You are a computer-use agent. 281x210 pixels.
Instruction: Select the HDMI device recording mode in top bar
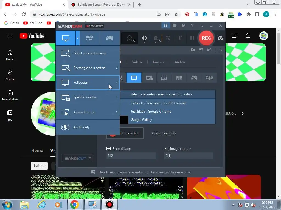(x=90, y=38)
